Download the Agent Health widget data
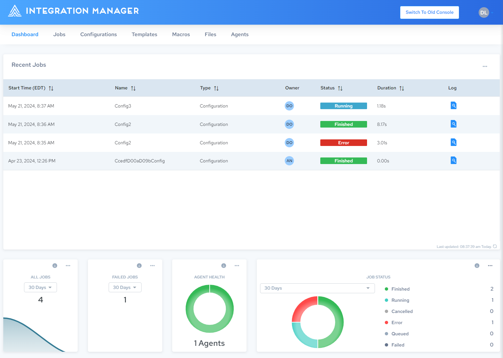Screen dimensions: 503x358 pos(224,266)
